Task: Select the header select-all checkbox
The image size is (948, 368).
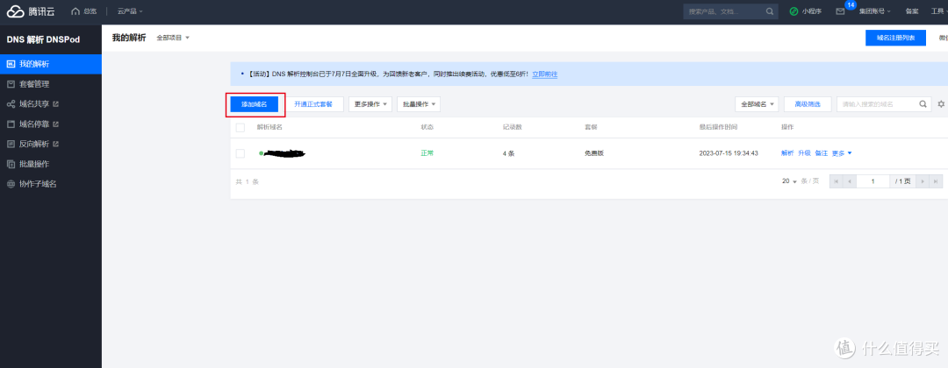Action: click(x=240, y=127)
